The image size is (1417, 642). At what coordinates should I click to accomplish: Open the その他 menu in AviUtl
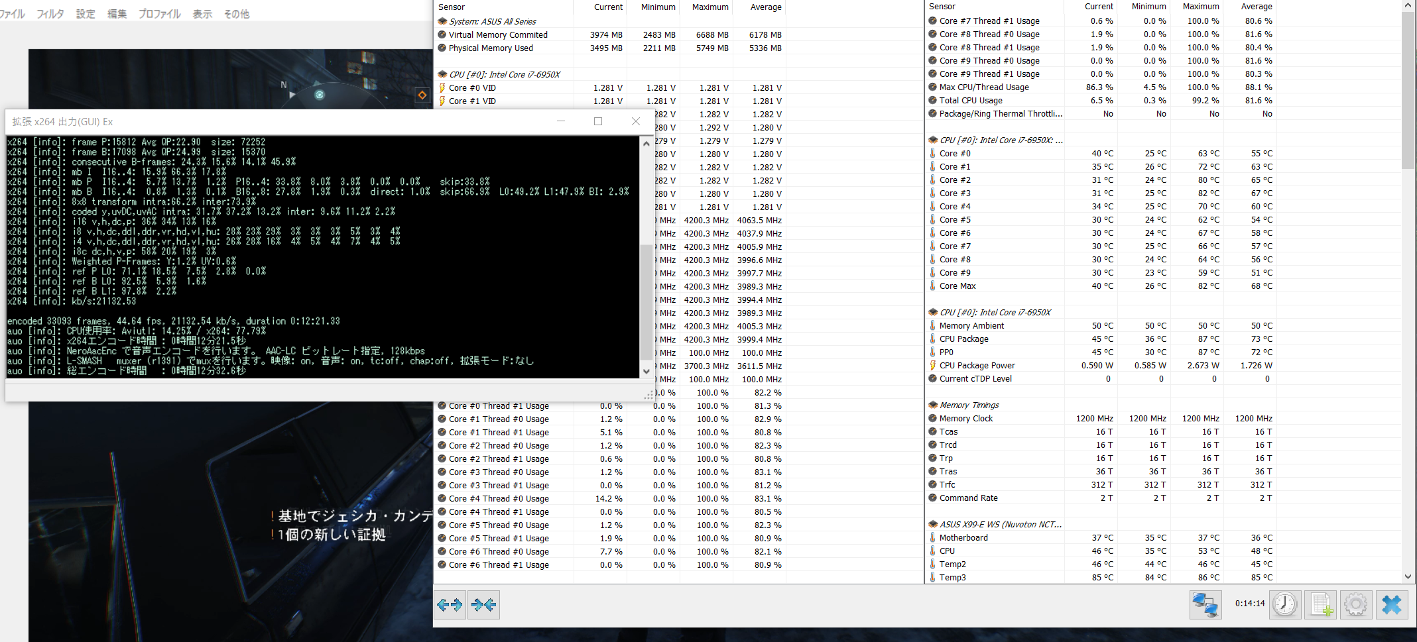pyautogui.click(x=236, y=13)
